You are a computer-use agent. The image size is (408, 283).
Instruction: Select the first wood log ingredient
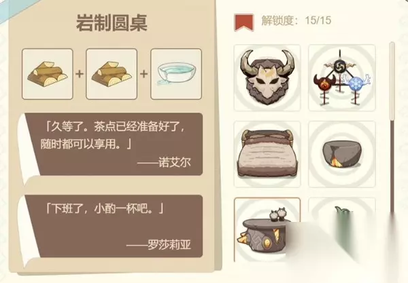tap(48, 74)
